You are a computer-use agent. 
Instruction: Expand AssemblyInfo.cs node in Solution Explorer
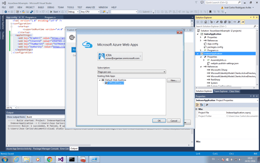tap(204, 60)
